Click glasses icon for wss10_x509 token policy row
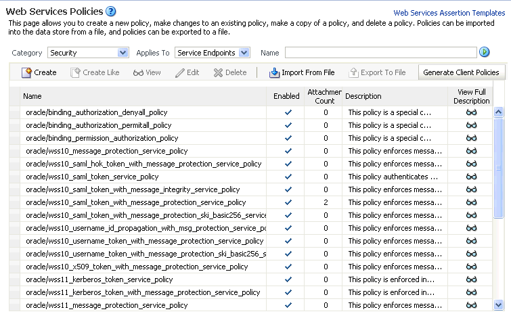Screen dimensions: 511x318 471,267
